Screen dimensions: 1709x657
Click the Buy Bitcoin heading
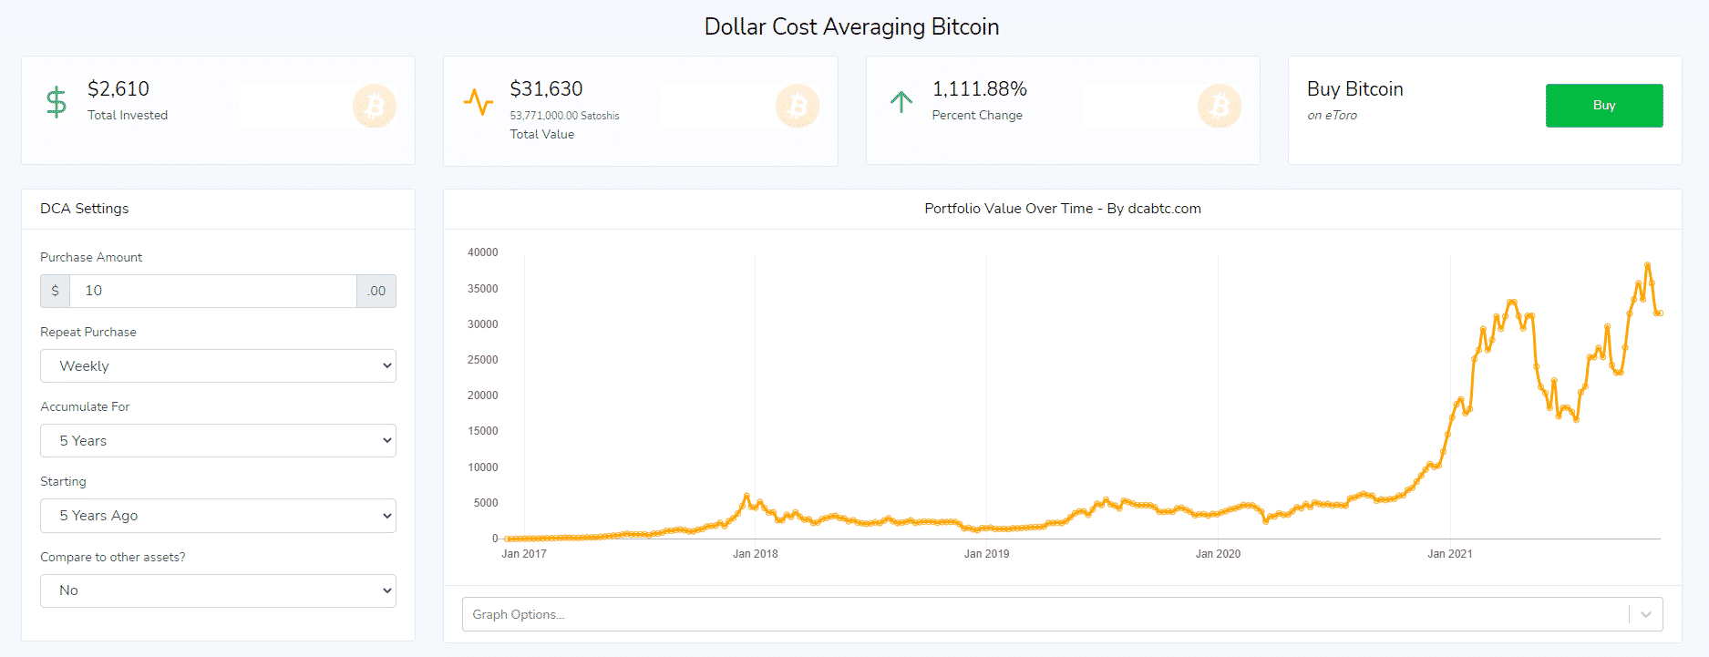[1354, 89]
